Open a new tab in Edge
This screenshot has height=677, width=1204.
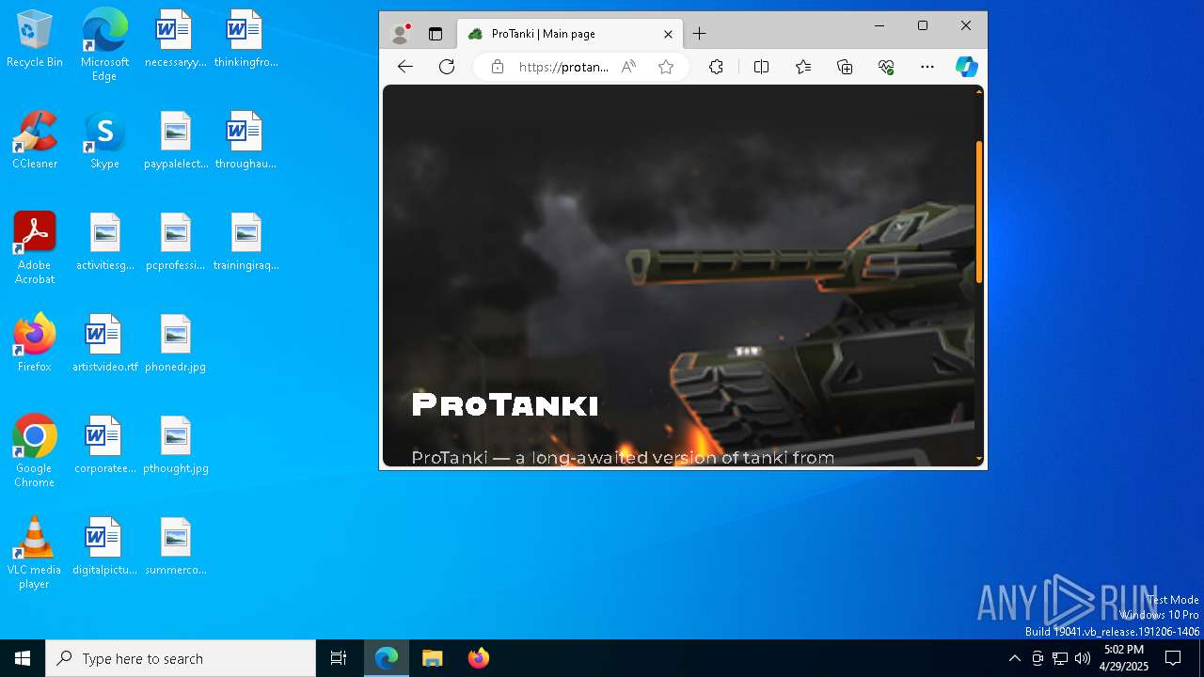[699, 34]
